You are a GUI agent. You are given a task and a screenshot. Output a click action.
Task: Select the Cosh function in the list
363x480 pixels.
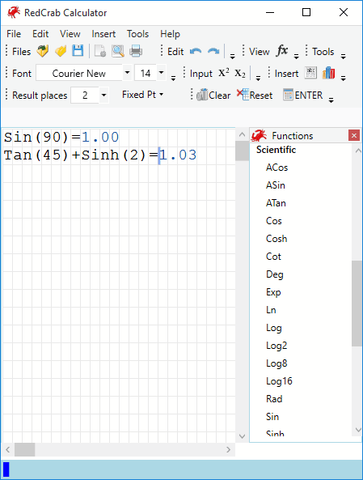276,239
